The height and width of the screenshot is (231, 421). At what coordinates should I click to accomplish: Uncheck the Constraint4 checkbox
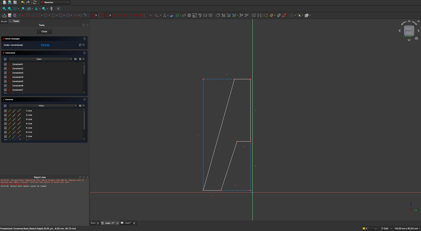pyautogui.click(x=5, y=77)
